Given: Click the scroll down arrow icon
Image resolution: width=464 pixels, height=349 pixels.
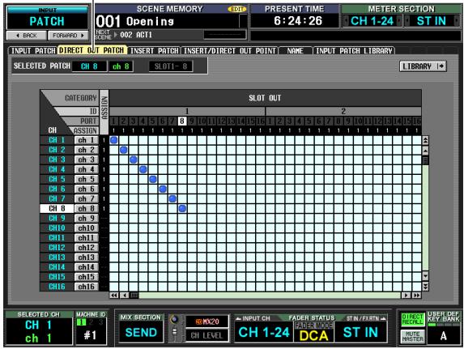Looking at the screenshot, I should pyautogui.click(x=425, y=276).
